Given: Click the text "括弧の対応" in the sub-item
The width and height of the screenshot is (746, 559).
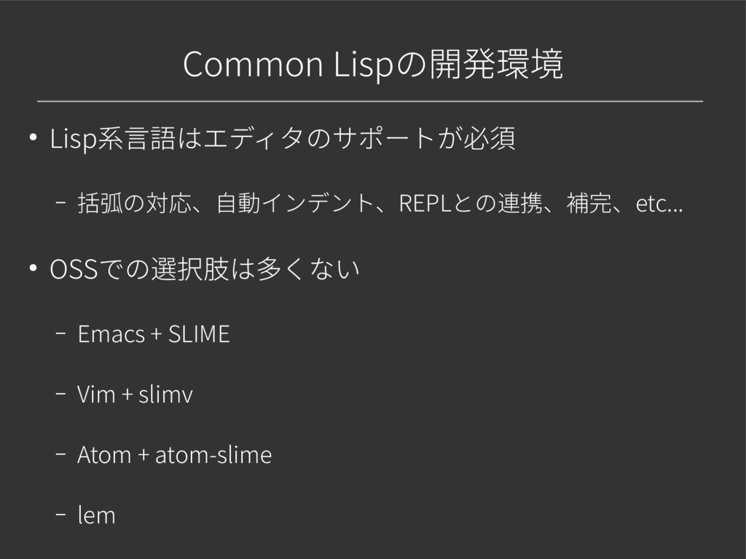Looking at the screenshot, I should 135,203.
